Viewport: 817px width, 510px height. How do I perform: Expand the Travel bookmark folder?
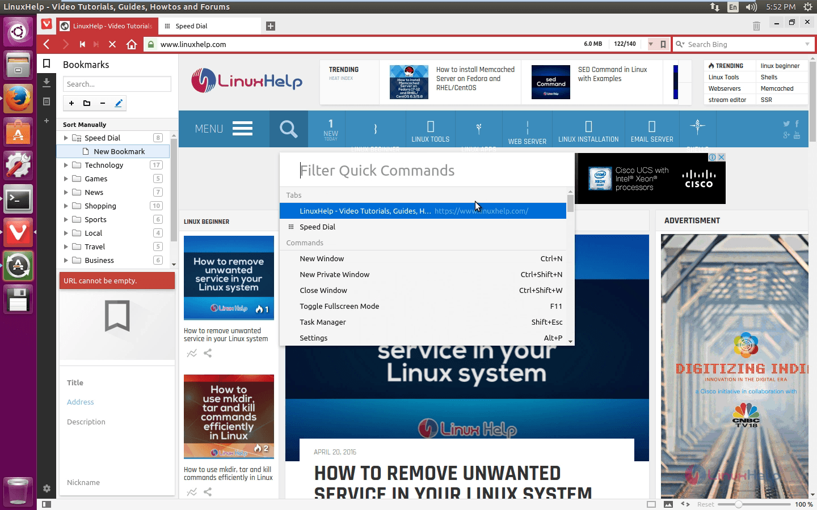(66, 246)
